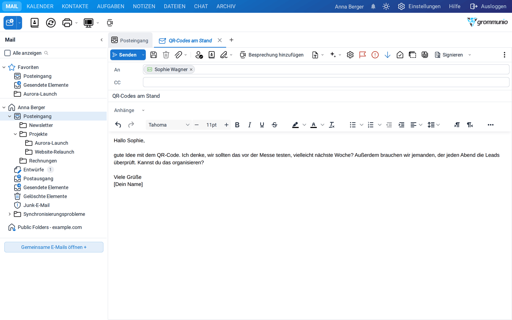Request a read receipt envelope icon
This screenshot has width=512, height=320.
click(400, 55)
